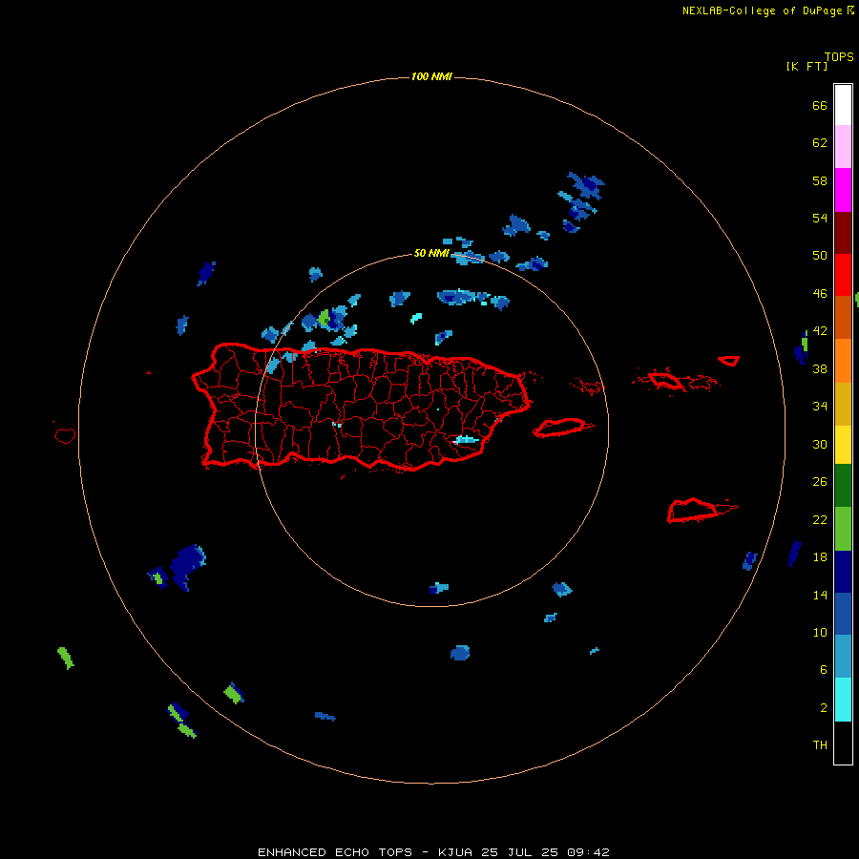Select the magenta legend color block

(x=843, y=190)
